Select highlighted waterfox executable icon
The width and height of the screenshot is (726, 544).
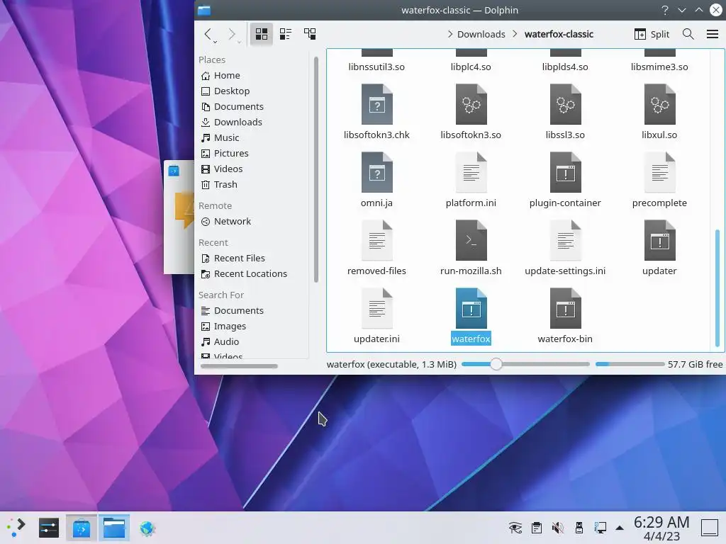(471, 308)
